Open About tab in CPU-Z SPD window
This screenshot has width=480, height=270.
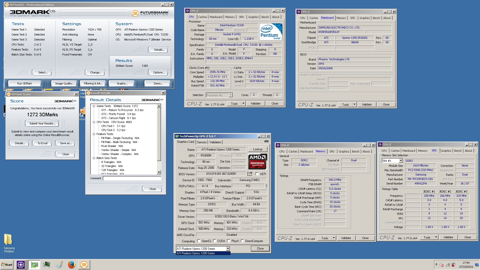pos(468,151)
